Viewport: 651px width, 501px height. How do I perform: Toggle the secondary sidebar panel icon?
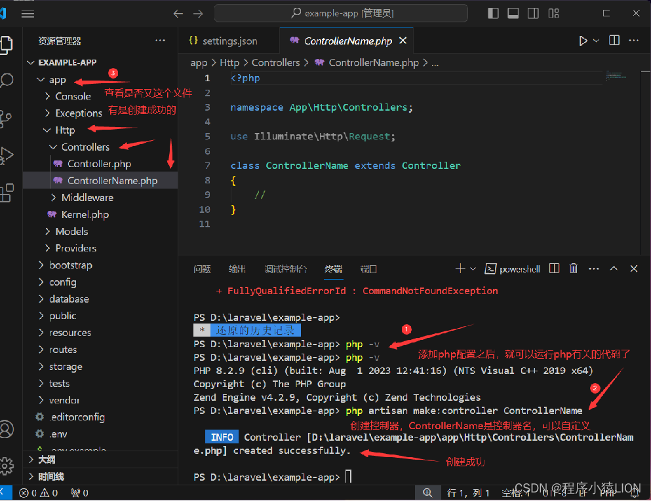532,12
